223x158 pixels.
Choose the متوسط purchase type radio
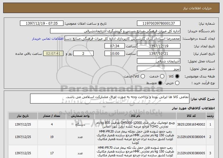pyautogui.click(x=160, y=83)
